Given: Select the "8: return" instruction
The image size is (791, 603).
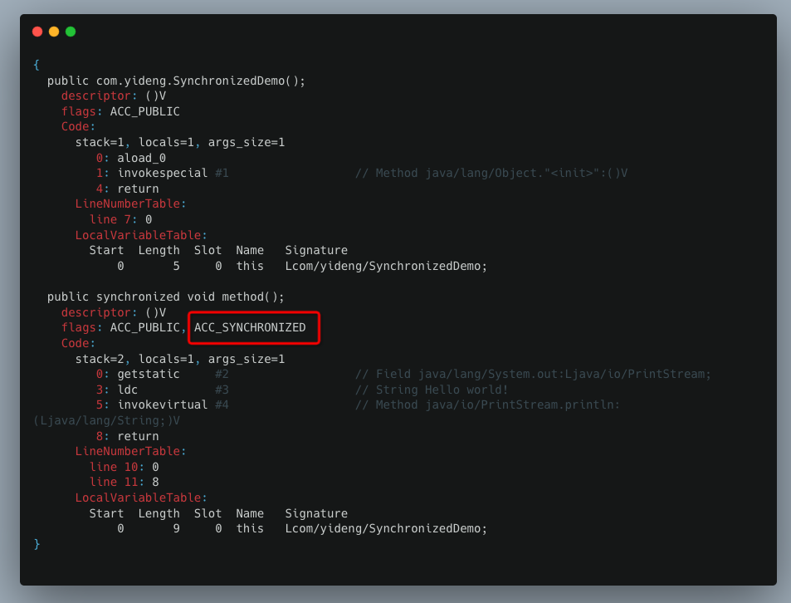Looking at the screenshot, I should 127,436.
